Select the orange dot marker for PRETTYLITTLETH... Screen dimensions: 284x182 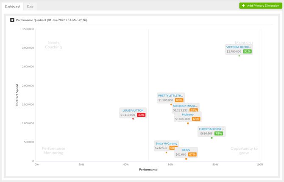tap(171, 104)
